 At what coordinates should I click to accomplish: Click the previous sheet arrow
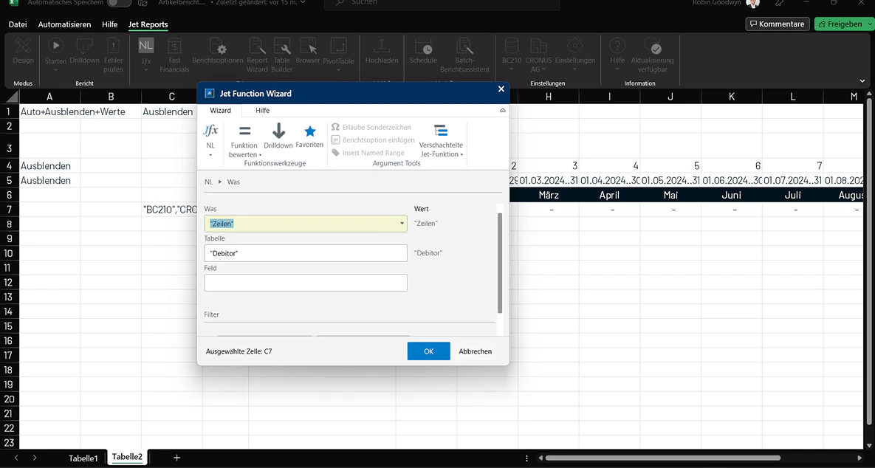click(16, 458)
